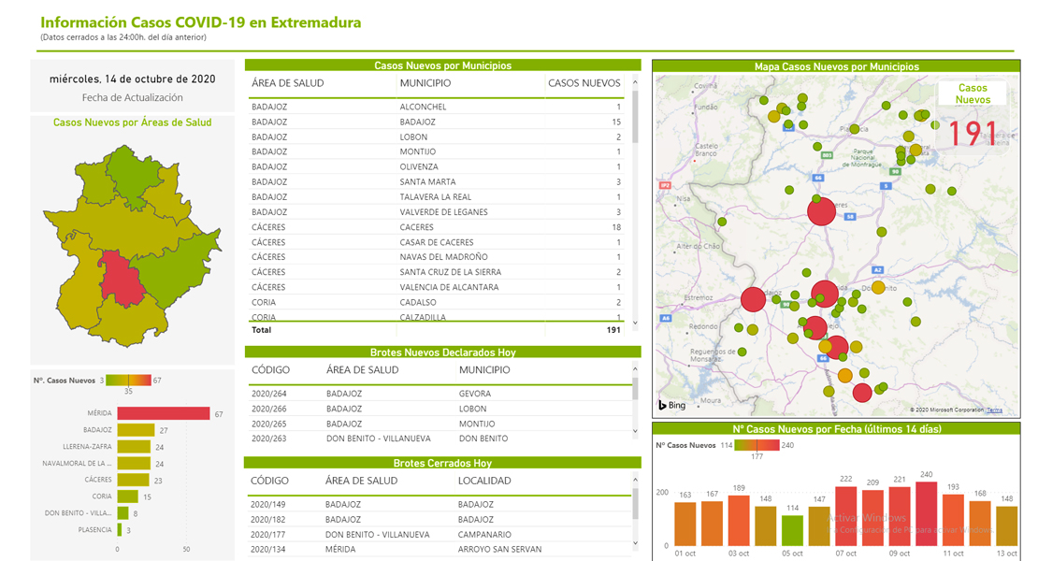Click the TALAVERA LA REAL row

tap(437, 197)
